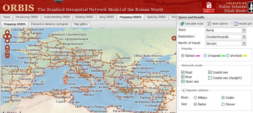Image resolution: width=253 pixels, height=113 pixels.
Task: Click the Month field showing January
Action: (x=223, y=43)
